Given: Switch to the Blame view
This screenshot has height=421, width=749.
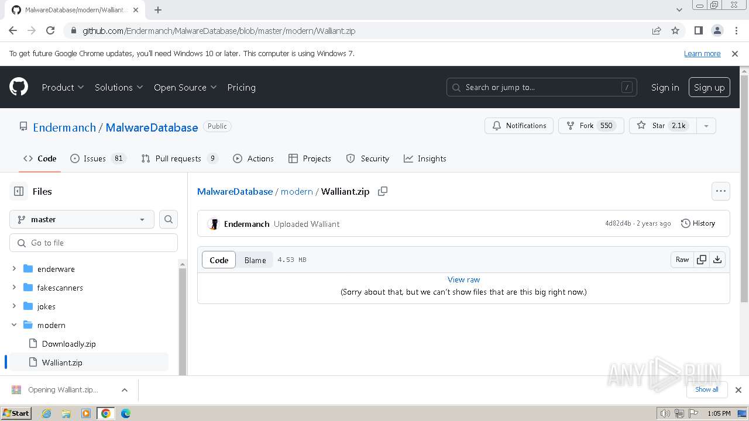Looking at the screenshot, I should click(255, 260).
